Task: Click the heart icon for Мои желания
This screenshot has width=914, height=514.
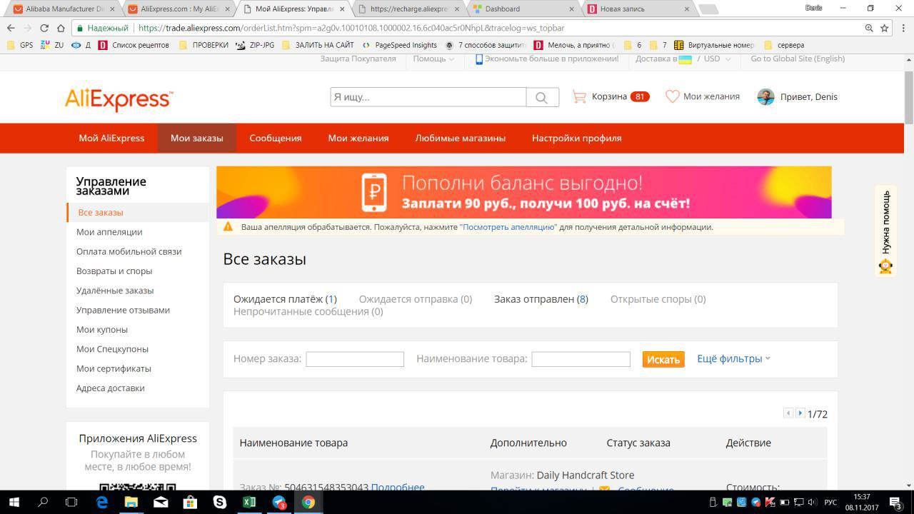Action: click(672, 96)
